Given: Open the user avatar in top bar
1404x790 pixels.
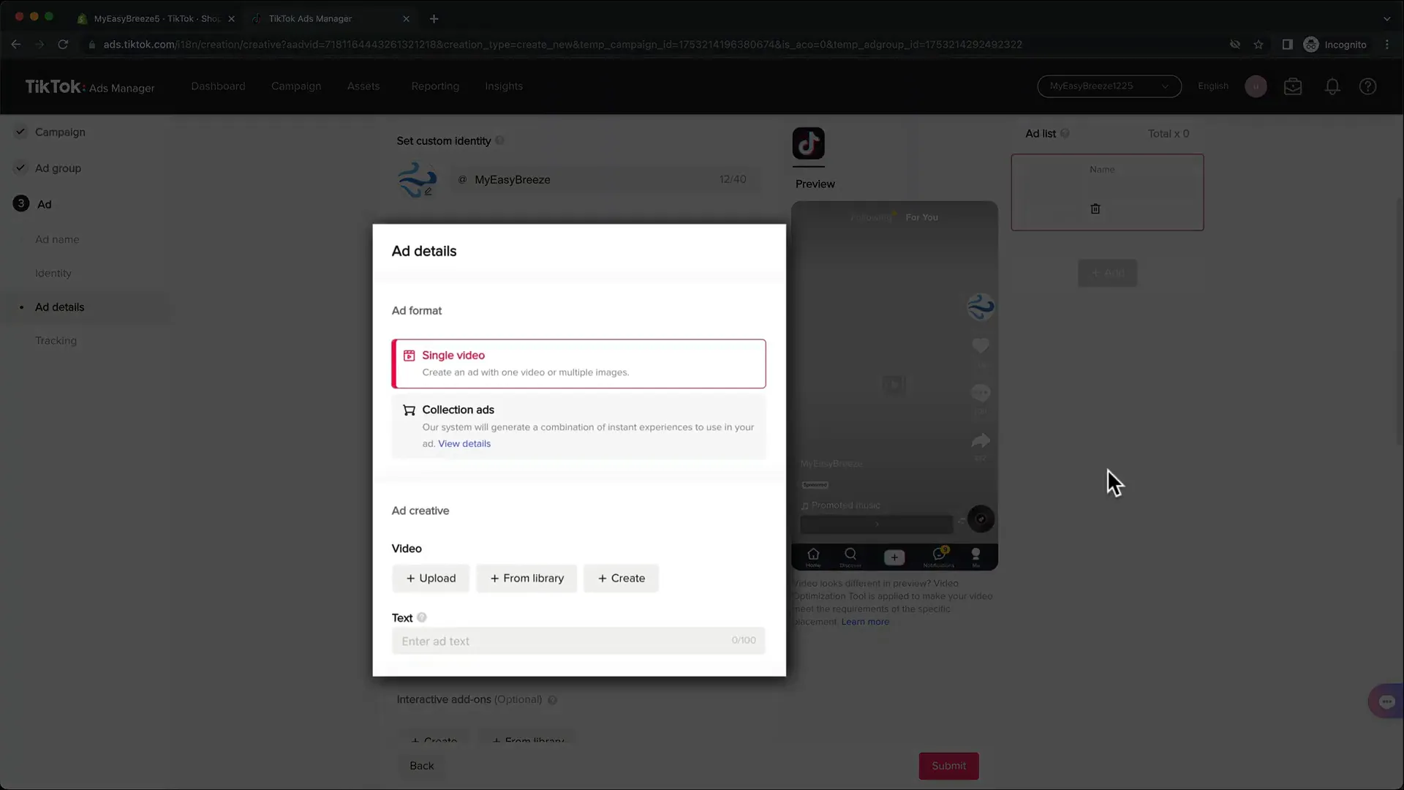Looking at the screenshot, I should pyautogui.click(x=1256, y=86).
